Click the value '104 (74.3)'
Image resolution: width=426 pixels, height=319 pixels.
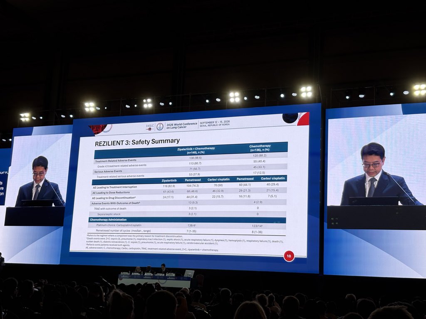pyautogui.click(x=192, y=186)
